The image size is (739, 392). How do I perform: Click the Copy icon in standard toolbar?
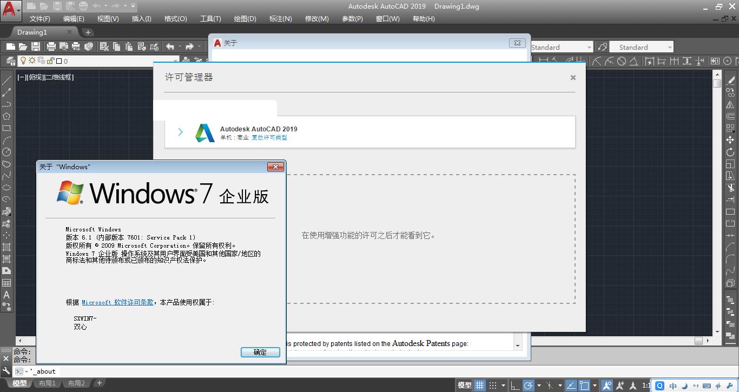pyautogui.click(x=116, y=47)
